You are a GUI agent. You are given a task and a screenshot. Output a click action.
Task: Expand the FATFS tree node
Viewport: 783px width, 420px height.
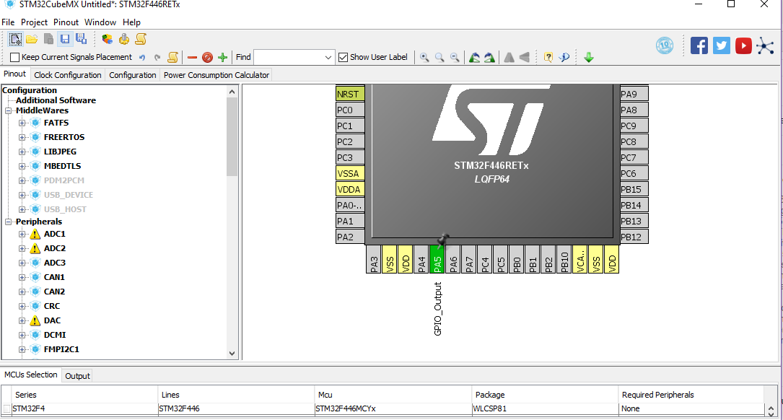pyautogui.click(x=22, y=123)
